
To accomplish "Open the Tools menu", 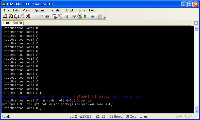I will (x=81, y=10).
